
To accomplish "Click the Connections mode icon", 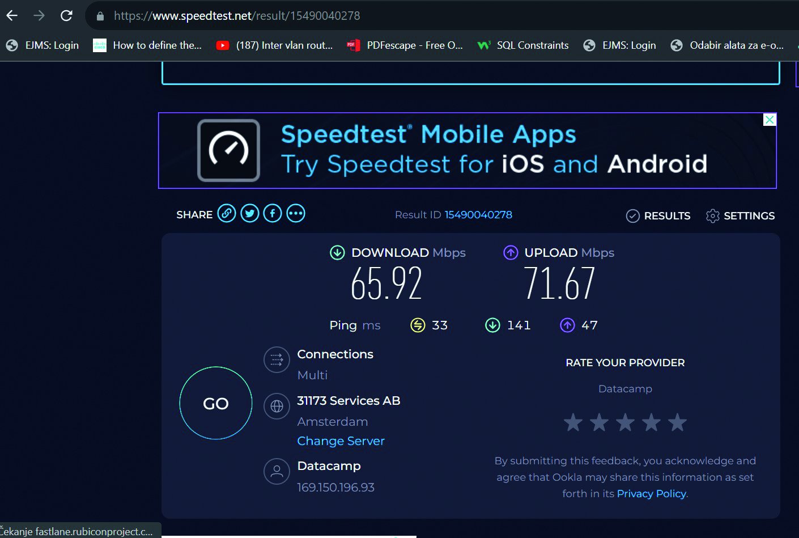I will (x=277, y=359).
